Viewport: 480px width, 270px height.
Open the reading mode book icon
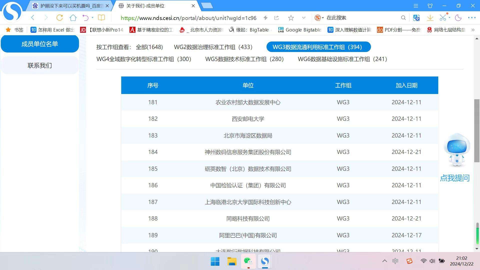click(x=101, y=18)
